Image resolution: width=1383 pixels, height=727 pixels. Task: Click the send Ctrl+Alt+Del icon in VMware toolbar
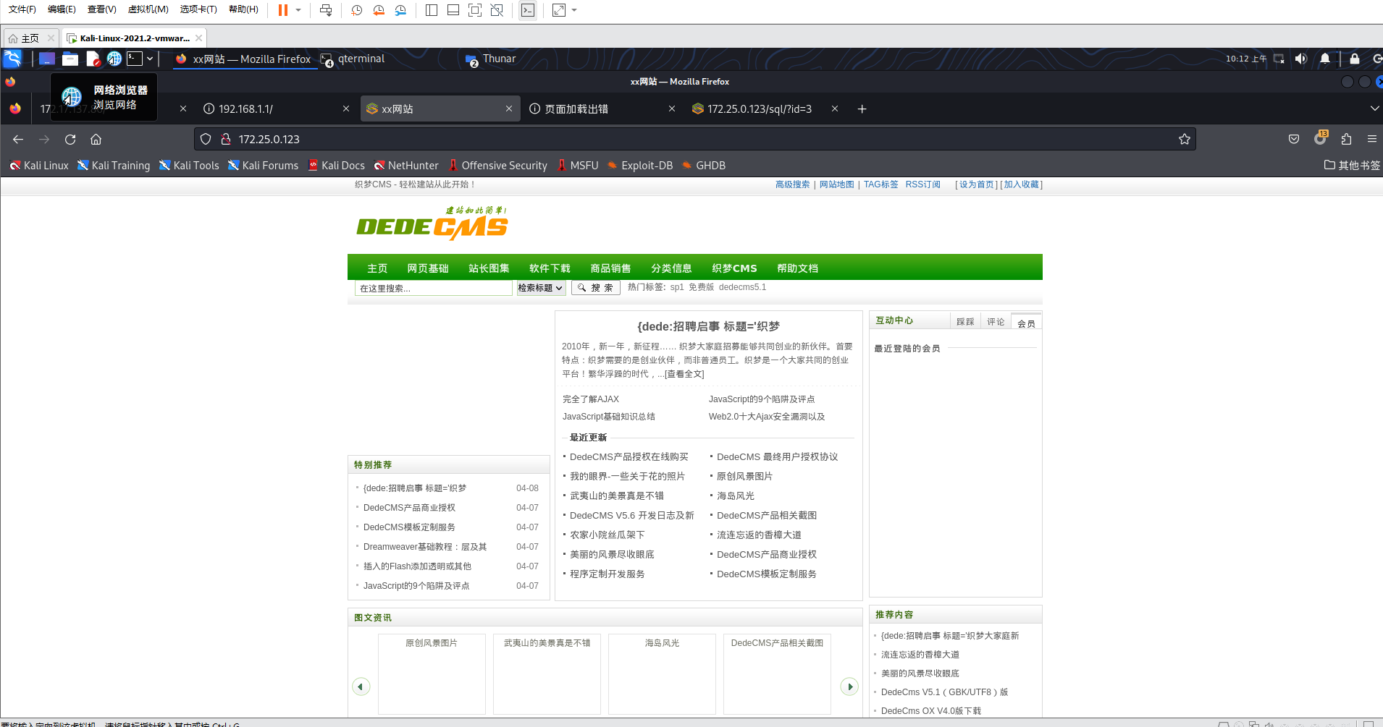coord(326,10)
